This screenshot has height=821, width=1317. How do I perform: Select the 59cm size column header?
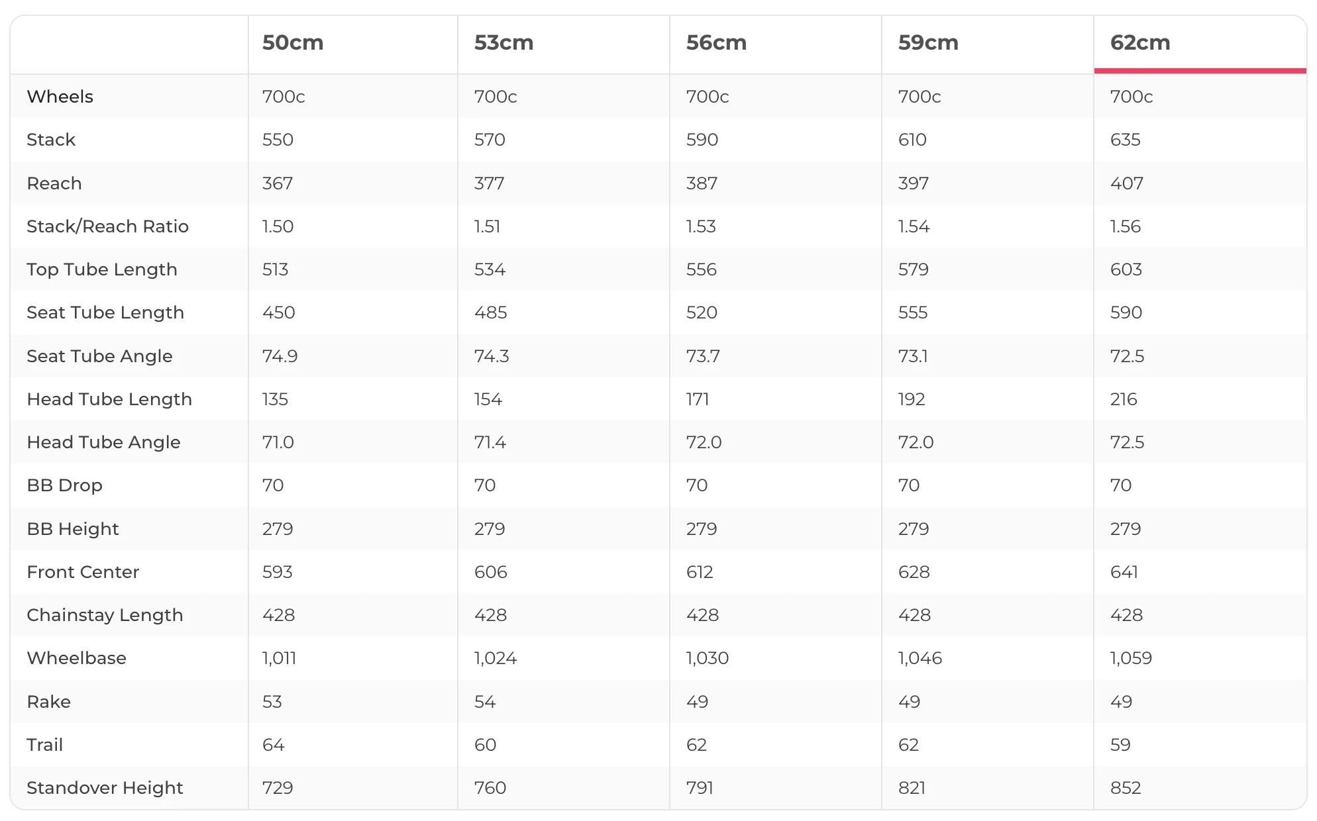tap(928, 43)
